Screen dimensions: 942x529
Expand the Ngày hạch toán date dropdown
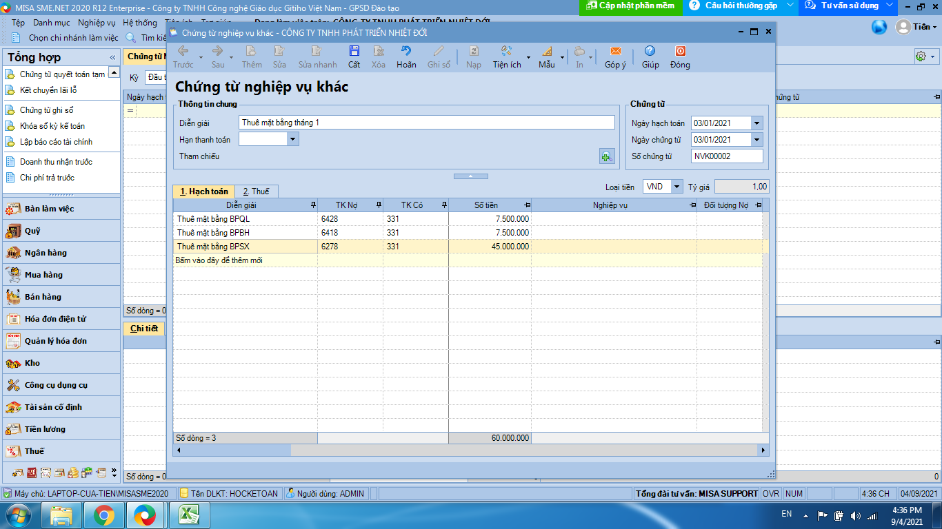(757, 123)
